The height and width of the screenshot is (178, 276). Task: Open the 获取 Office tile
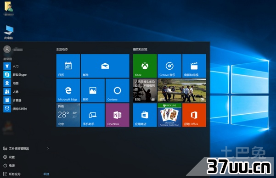tap(194, 115)
